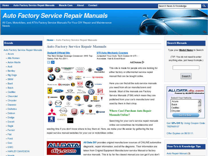The height and width of the screenshot is (156, 208).
Task: Click the Peugeot lion logo
Action: pos(51,119)
